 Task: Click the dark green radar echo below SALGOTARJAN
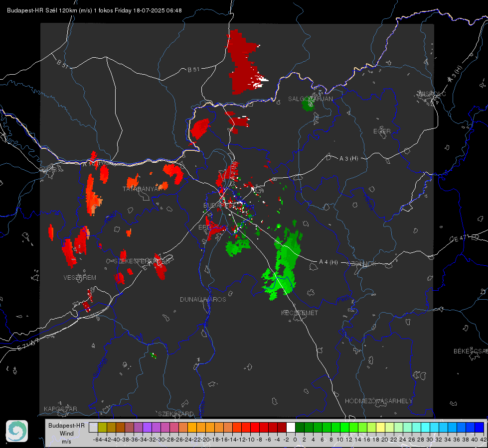pyautogui.click(x=309, y=105)
